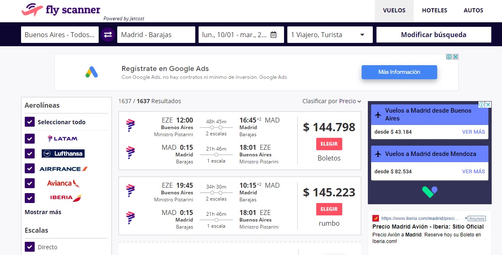Switch to the AUTOS tab
Image resolution: width=502 pixels, height=255 pixels.
pyautogui.click(x=474, y=11)
